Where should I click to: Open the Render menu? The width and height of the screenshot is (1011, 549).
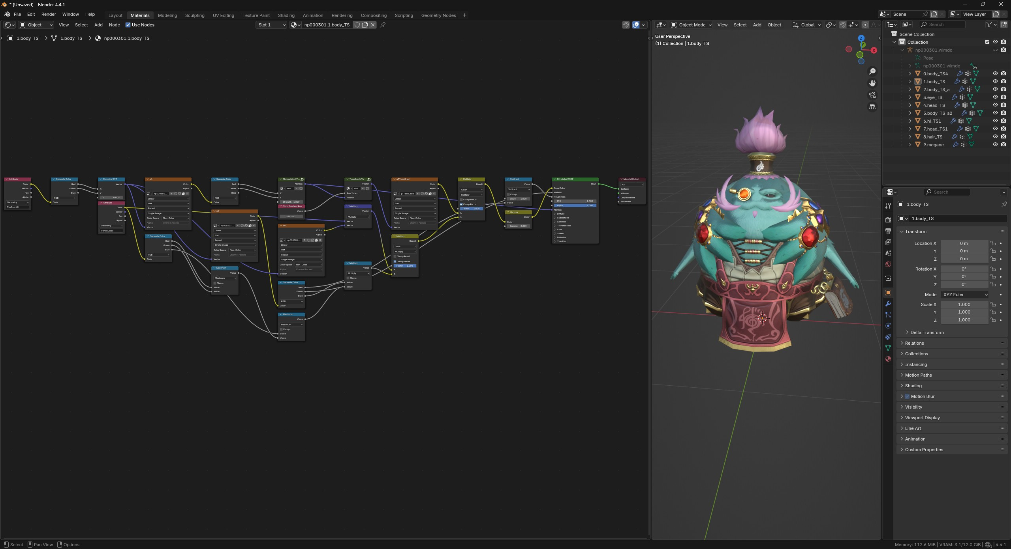[x=49, y=14]
